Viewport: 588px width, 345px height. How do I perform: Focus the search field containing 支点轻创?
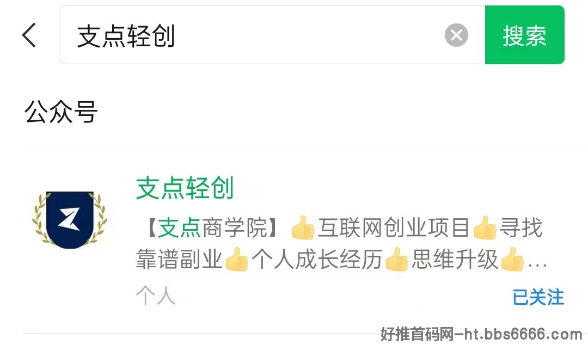(x=272, y=35)
